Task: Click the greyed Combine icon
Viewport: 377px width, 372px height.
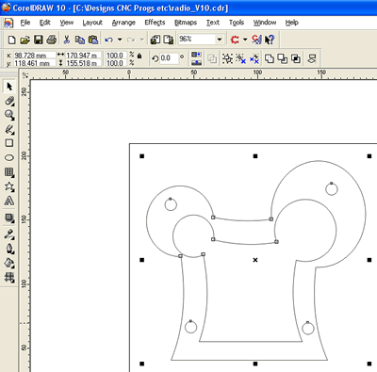Action: [x=212, y=58]
